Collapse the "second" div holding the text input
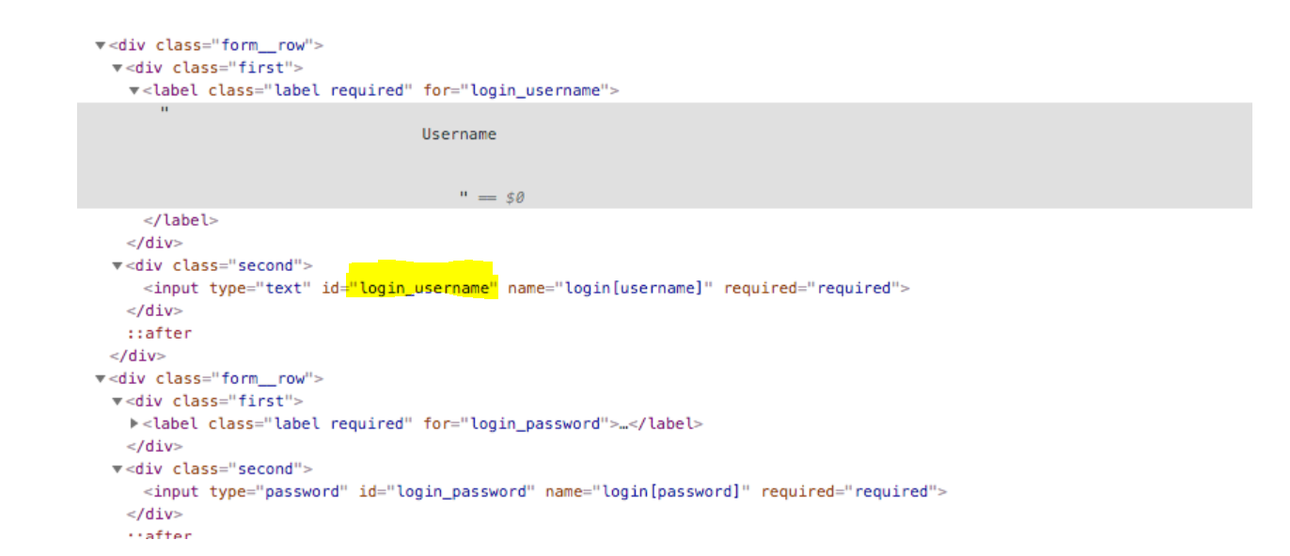Viewport: 1290px width, 556px height. (117, 265)
